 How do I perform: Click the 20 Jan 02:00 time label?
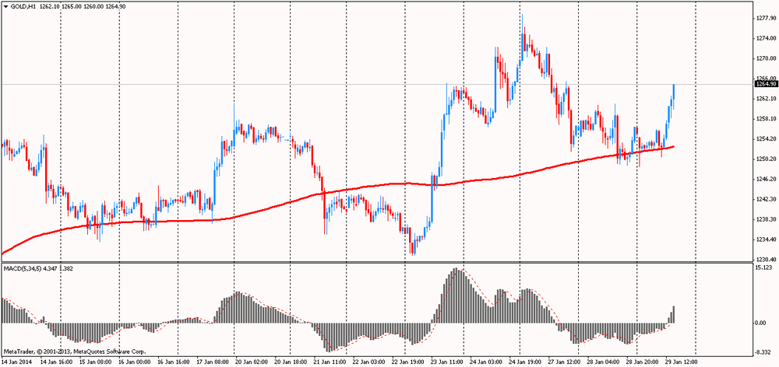point(252,362)
